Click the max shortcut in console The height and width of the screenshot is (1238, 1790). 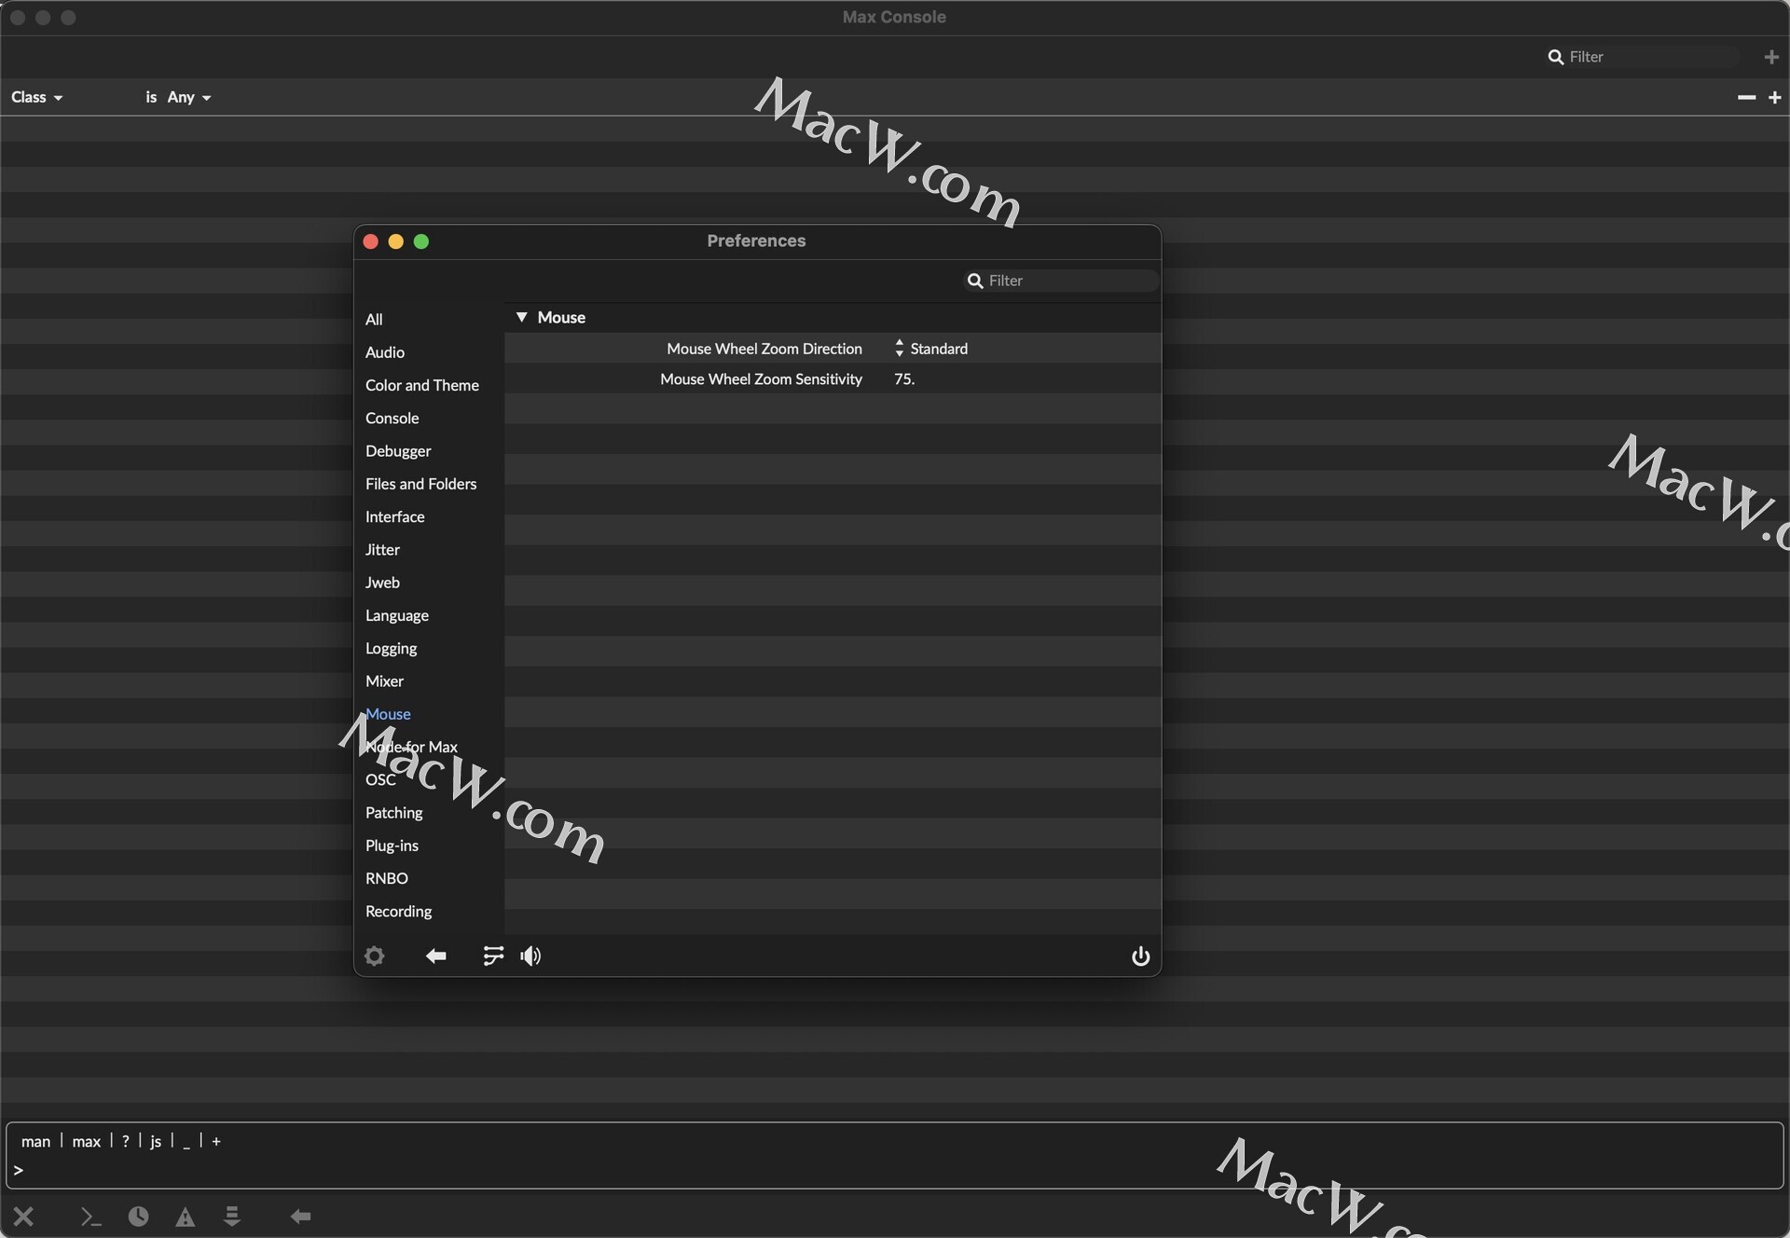pyautogui.click(x=87, y=1141)
